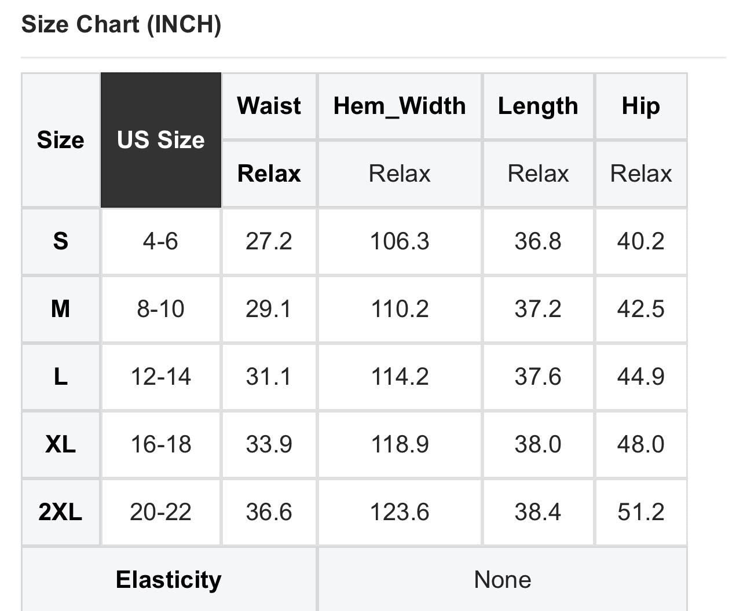Viewport: 747px width, 611px height.
Task: Click the Elasticity row label
Action: [x=169, y=580]
